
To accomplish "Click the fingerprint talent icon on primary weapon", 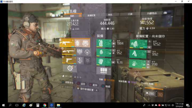I will click(x=78, y=43).
